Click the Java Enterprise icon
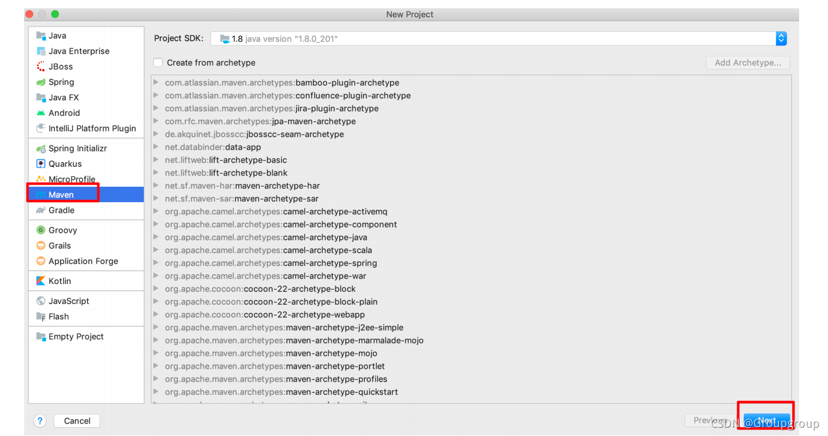Screen dimensions: 828x436 click(x=41, y=51)
